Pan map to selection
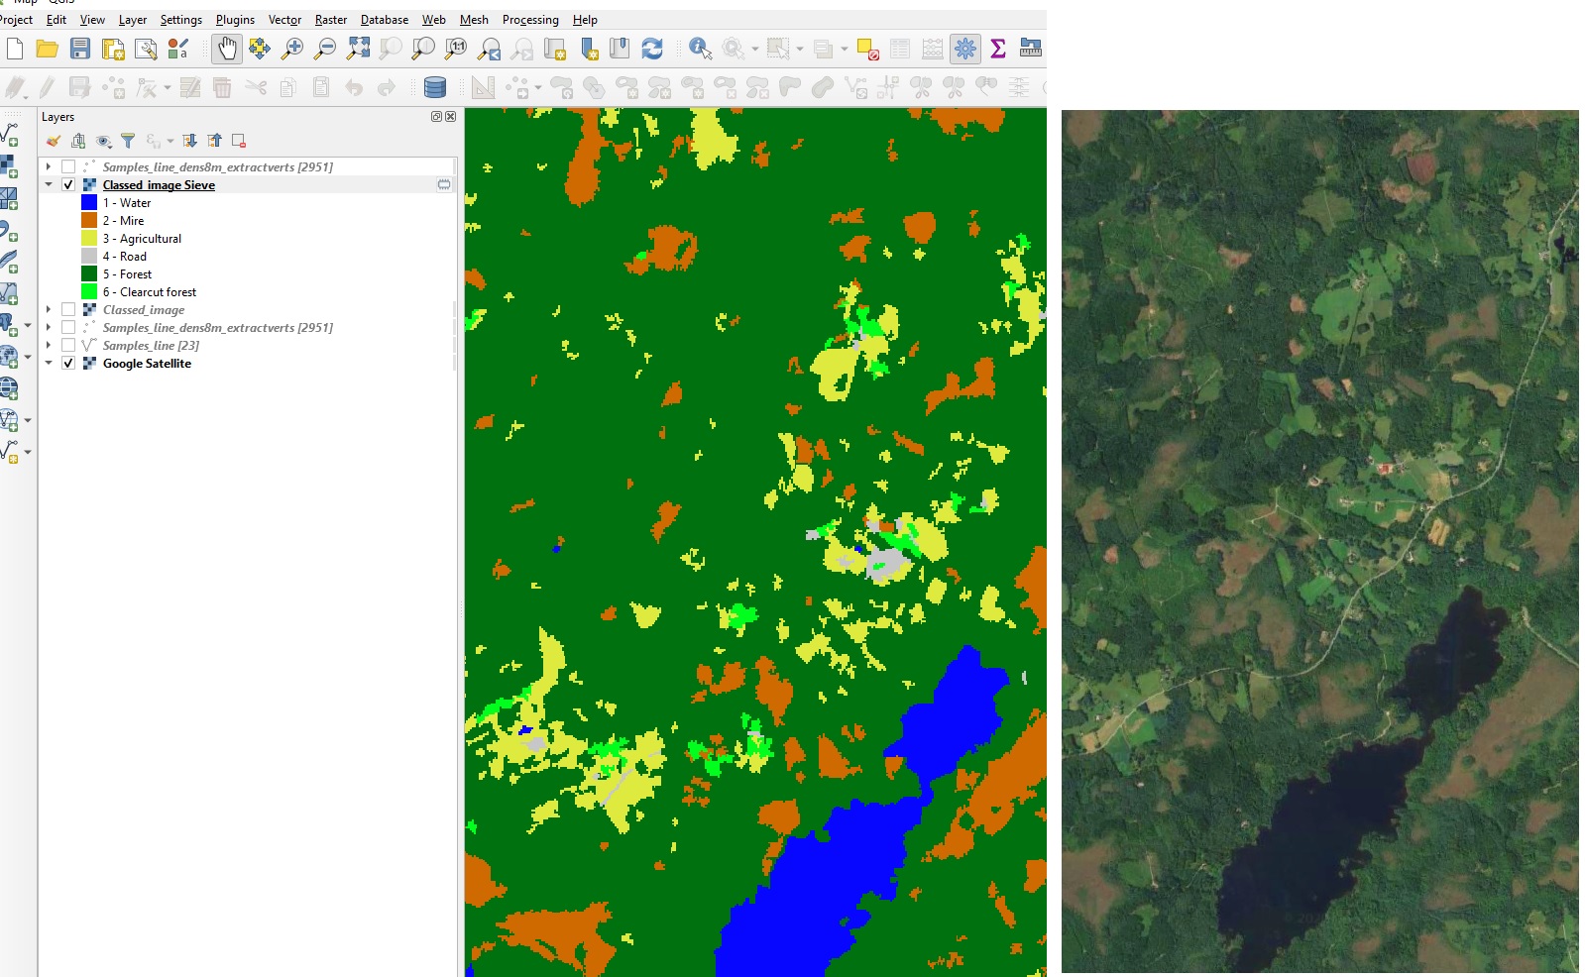1585x977 pixels. 260,49
